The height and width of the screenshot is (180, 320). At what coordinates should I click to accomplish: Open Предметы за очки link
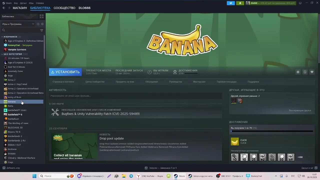point(125,82)
